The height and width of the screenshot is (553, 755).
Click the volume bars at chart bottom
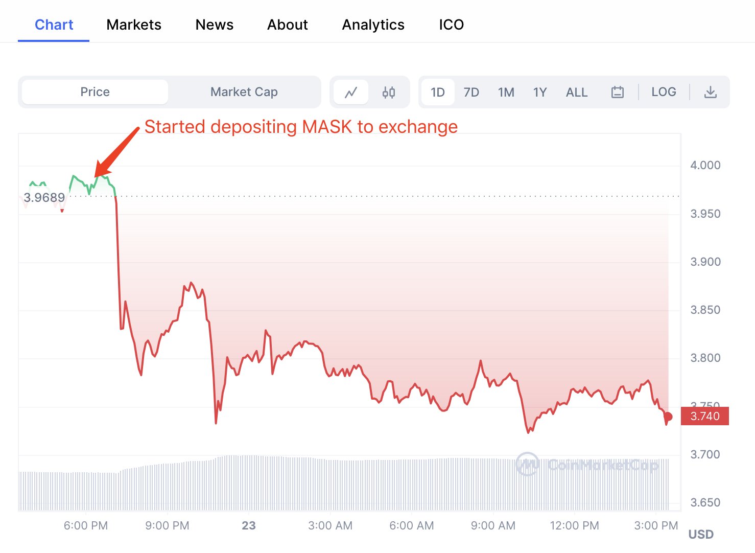point(306,486)
